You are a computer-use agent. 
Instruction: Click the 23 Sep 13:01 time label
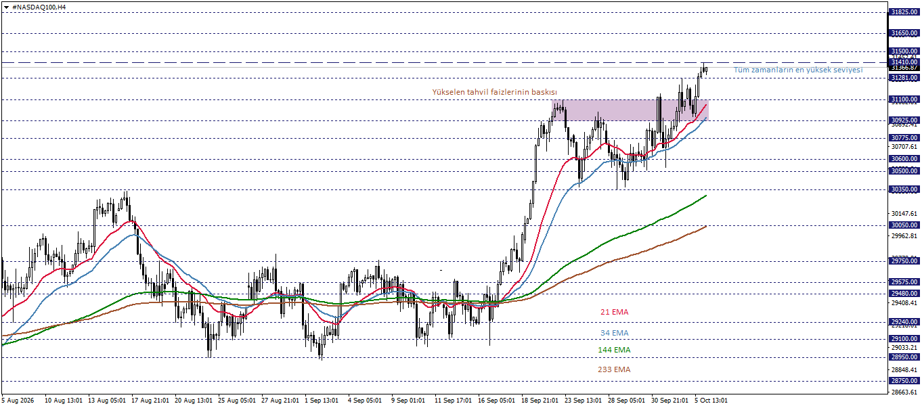click(x=584, y=401)
